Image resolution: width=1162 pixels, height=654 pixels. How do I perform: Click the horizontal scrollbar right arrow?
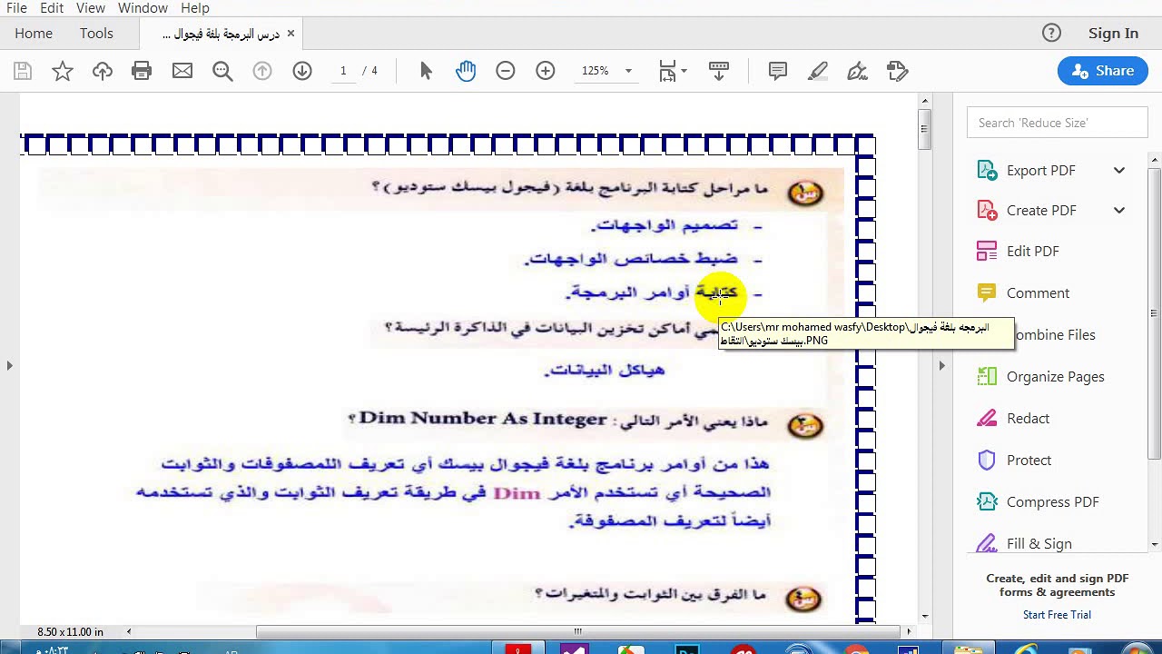pos(909,631)
